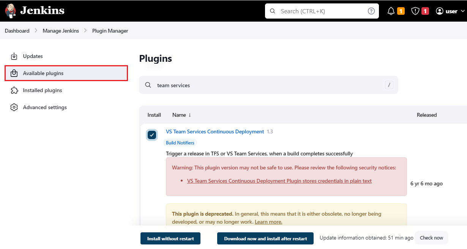The width and height of the screenshot is (467, 249).
Task: Click the slash shortcut hint in filter
Action: pyautogui.click(x=389, y=85)
